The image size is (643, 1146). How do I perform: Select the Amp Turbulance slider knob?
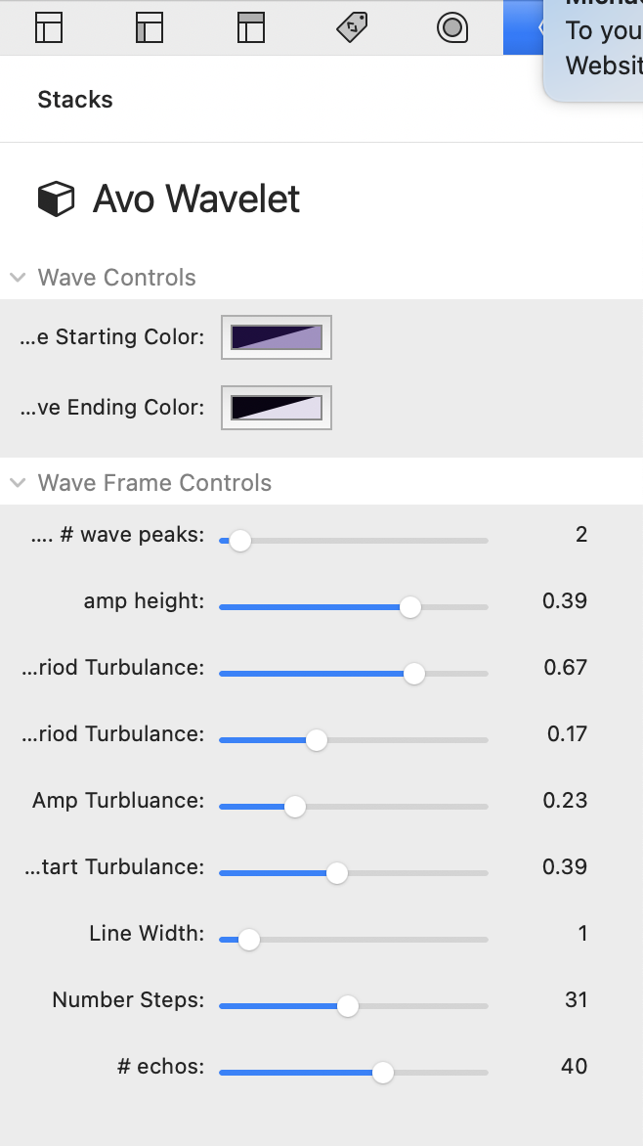pos(293,806)
